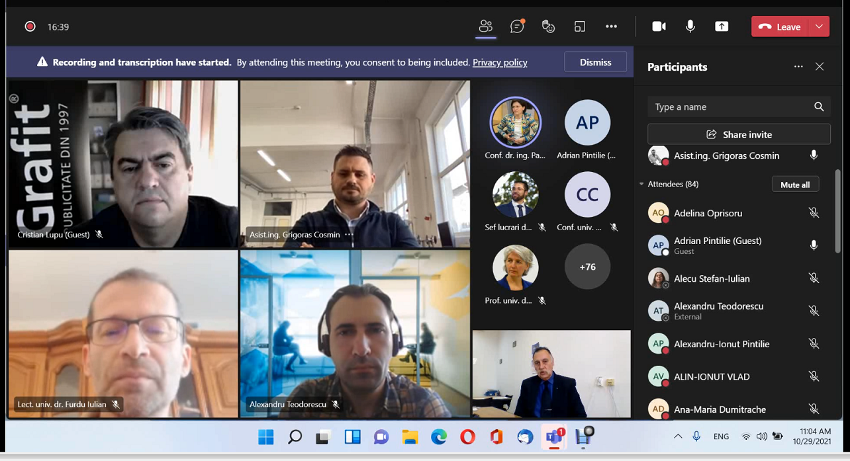Click the share content tray icon
The height and width of the screenshot is (461, 850).
coord(722,26)
